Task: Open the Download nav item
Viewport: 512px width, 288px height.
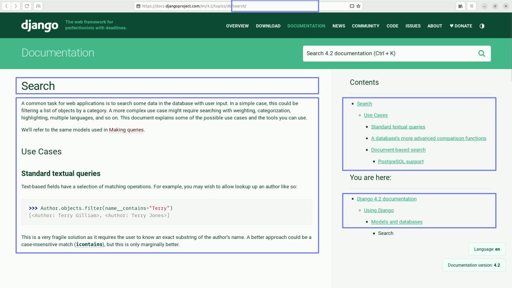Action: coord(268,26)
